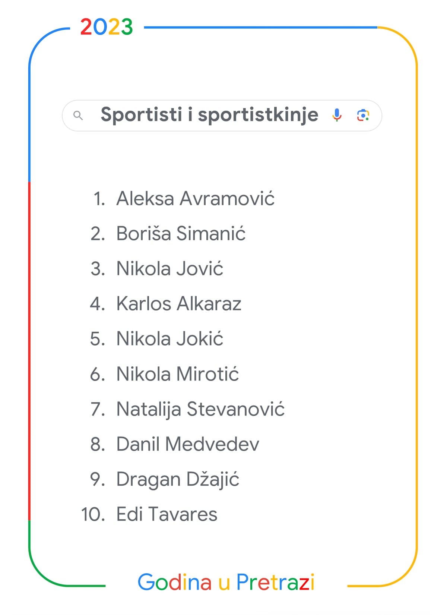Select Nikola Mirotić entry
The height and width of the screenshot is (615, 447).
pyautogui.click(x=177, y=374)
